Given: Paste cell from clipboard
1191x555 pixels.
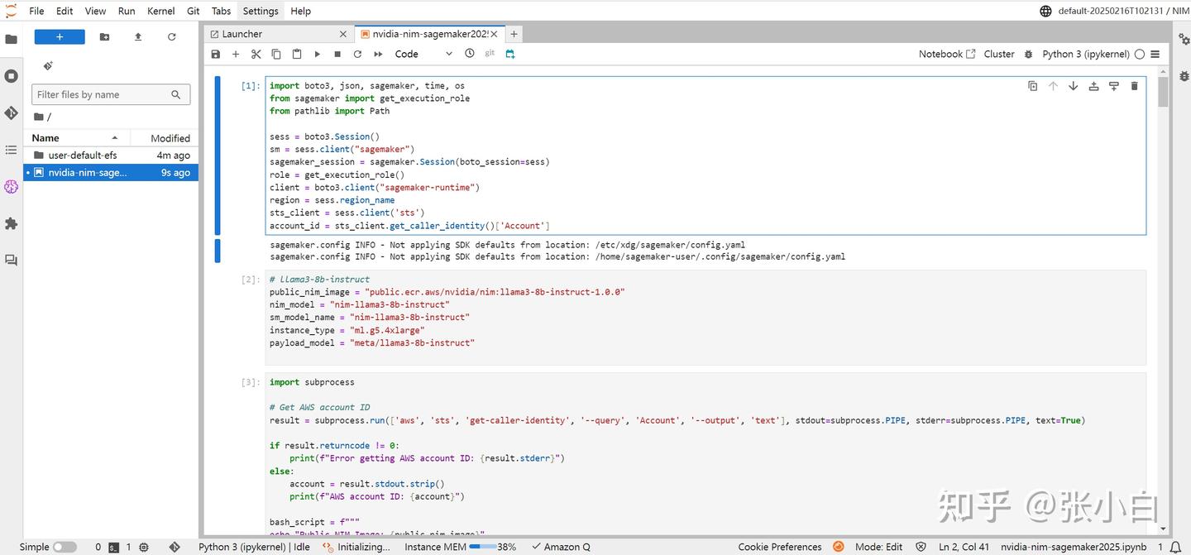Looking at the screenshot, I should point(297,54).
